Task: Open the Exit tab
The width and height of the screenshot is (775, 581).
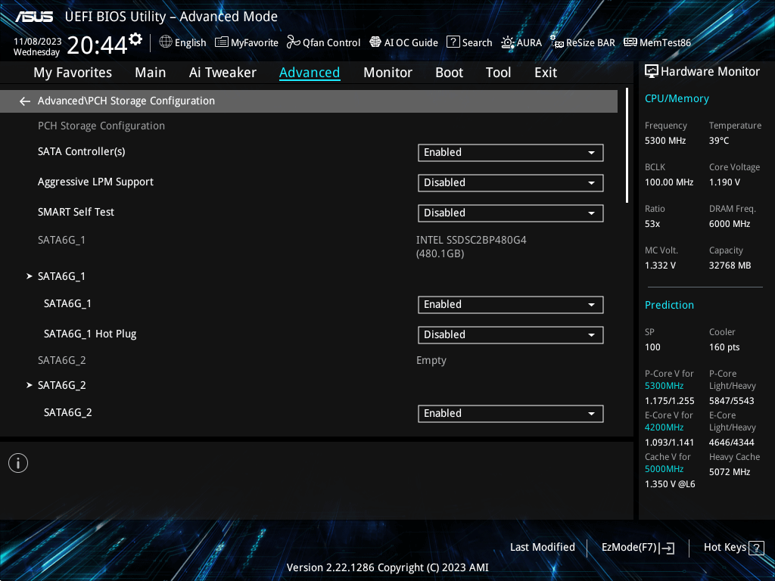Action: click(x=546, y=73)
